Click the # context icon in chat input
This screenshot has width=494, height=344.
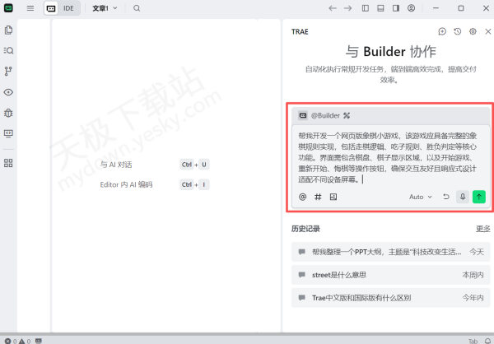(318, 197)
